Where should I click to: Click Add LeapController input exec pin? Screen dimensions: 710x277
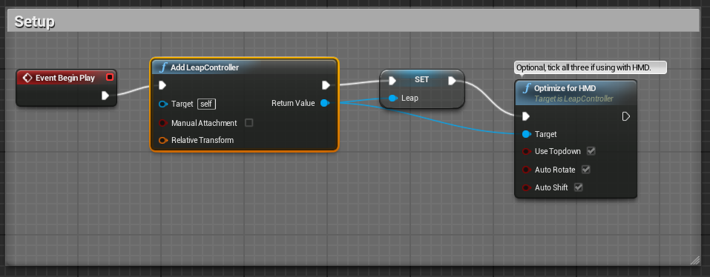[x=162, y=85]
